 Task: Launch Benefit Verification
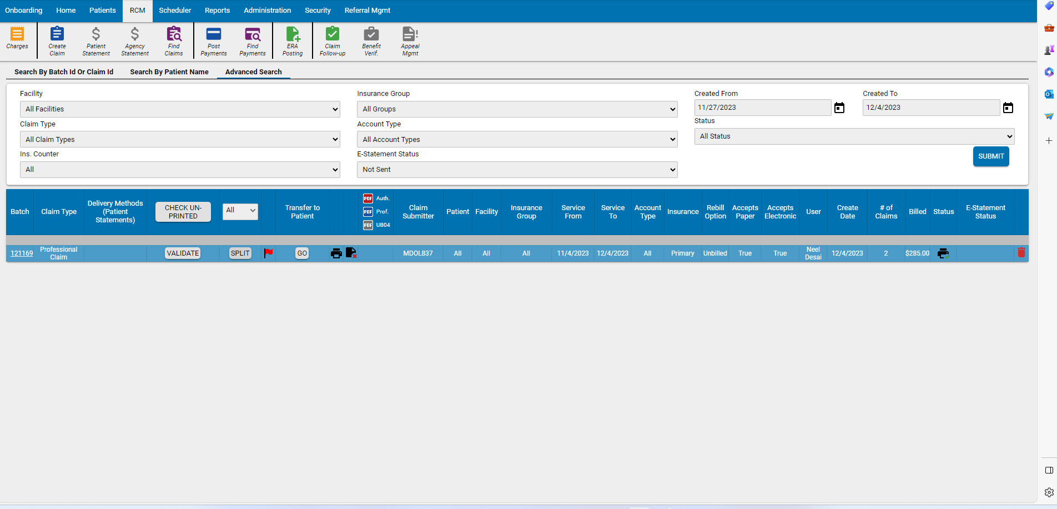(x=371, y=40)
